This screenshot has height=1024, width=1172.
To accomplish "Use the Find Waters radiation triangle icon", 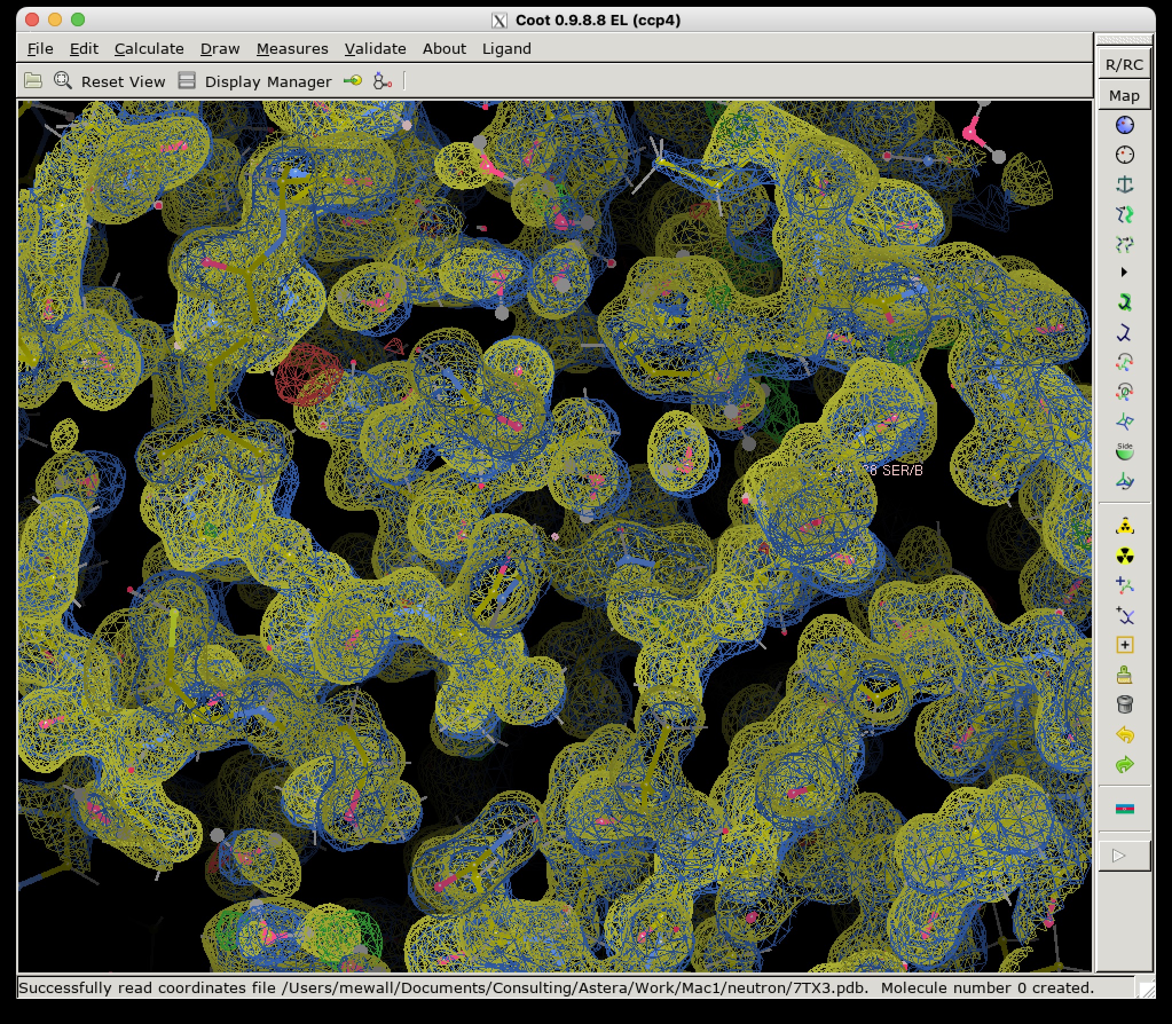I will (1124, 526).
